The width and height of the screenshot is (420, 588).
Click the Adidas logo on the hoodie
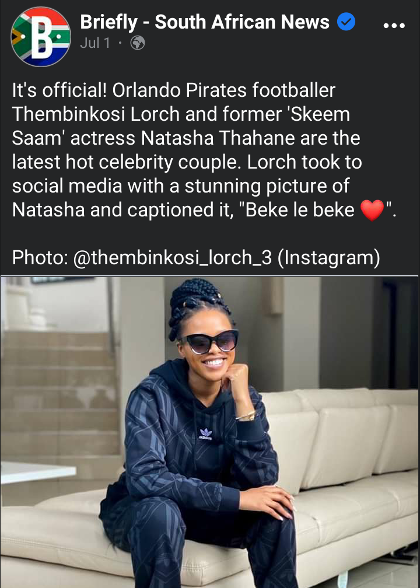[205, 434]
